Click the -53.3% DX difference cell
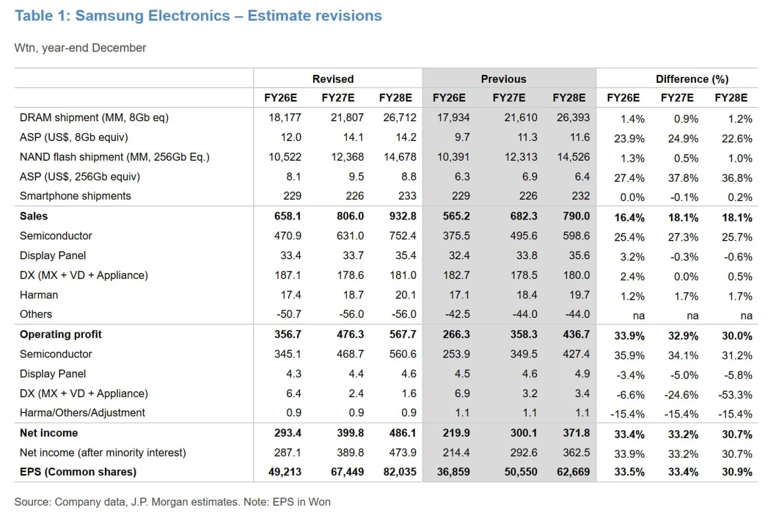Viewport: 768px width, 513px height. [x=736, y=395]
